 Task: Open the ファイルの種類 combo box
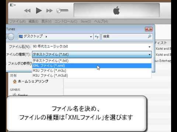pyautogui.click(x=92, y=54)
